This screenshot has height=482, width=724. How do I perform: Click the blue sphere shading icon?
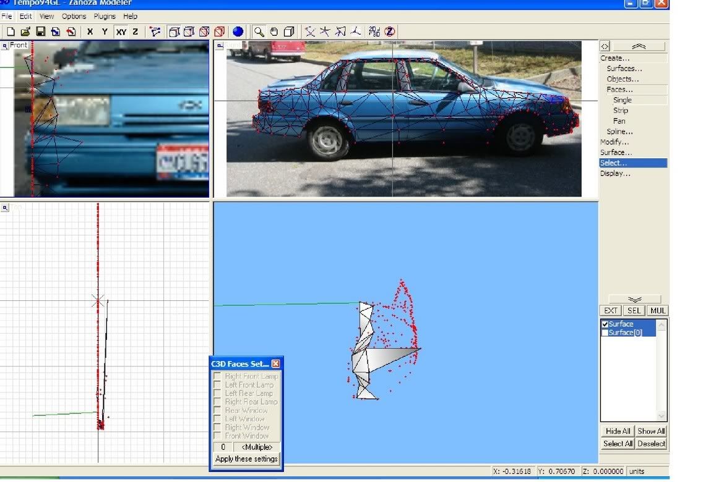click(x=238, y=32)
